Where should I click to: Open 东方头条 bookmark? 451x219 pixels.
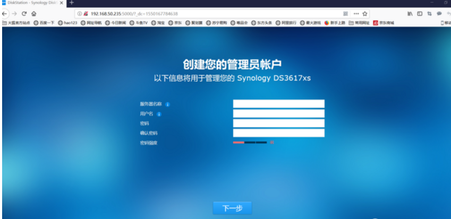click(x=261, y=23)
